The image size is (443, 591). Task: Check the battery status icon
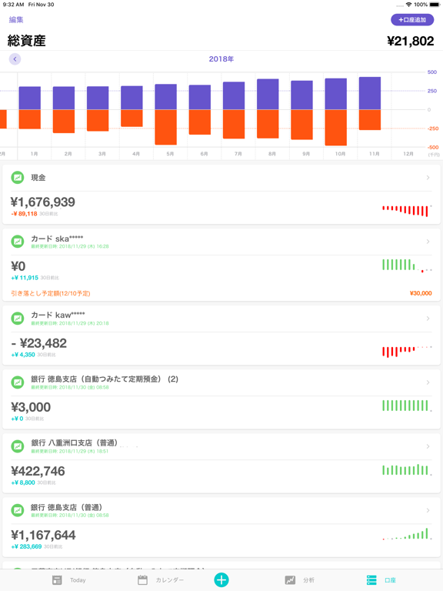[435, 5]
